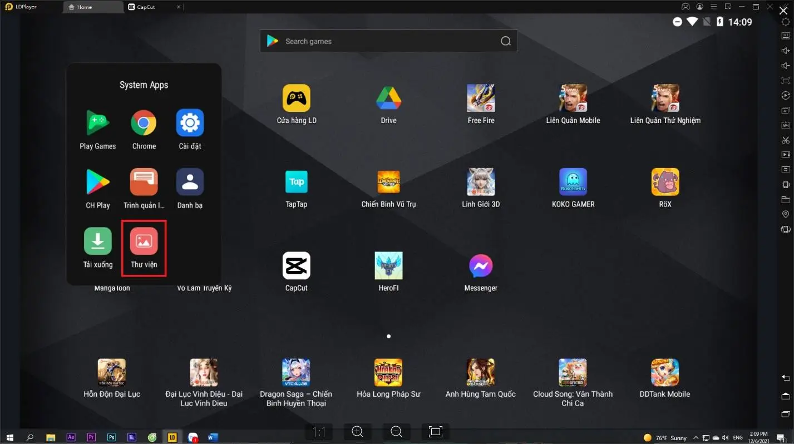Launch Linh Giới 3D game
Image resolution: width=794 pixels, height=444 pixels.
[x=481, y=188]
